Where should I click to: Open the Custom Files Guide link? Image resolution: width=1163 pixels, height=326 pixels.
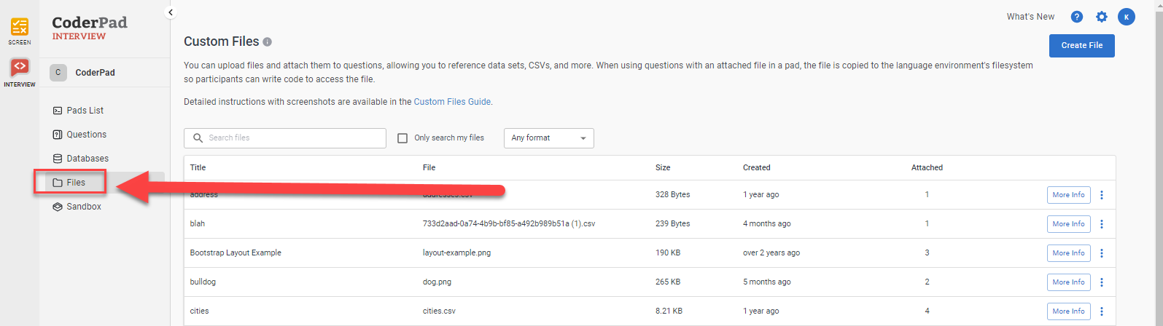452,102
